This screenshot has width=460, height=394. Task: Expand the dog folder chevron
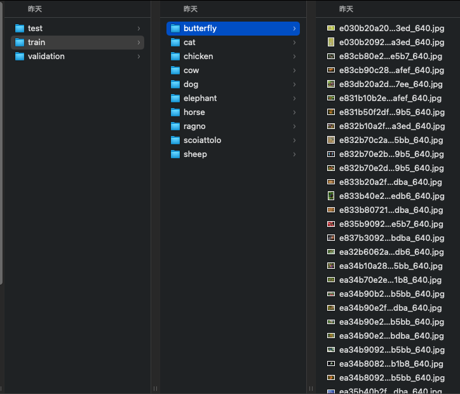[x=294, y=85]
